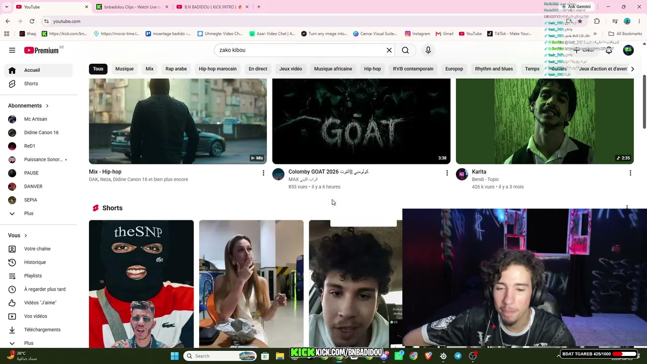Screen dimensions: 647x364
Task: Focus the search box containing 'zako kibou'
Action: 301,50
